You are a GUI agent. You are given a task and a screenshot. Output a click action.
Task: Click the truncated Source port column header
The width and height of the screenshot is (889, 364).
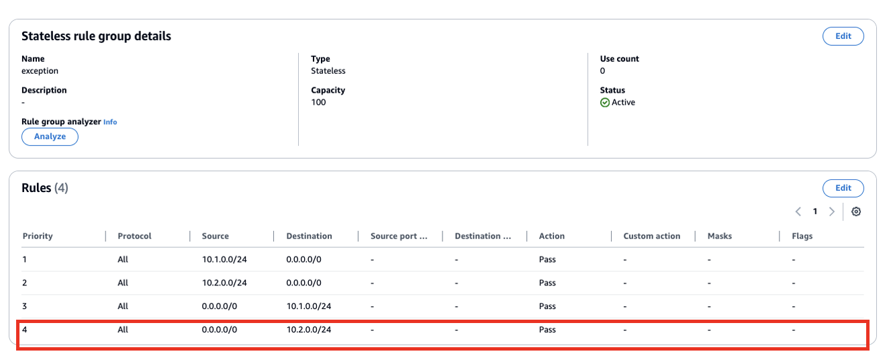(x=399, y=236)
